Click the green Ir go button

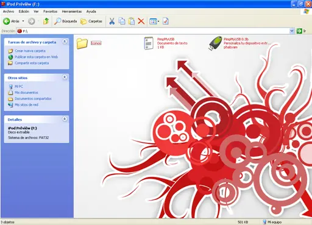pyautogui.click(x=302, y=31)
